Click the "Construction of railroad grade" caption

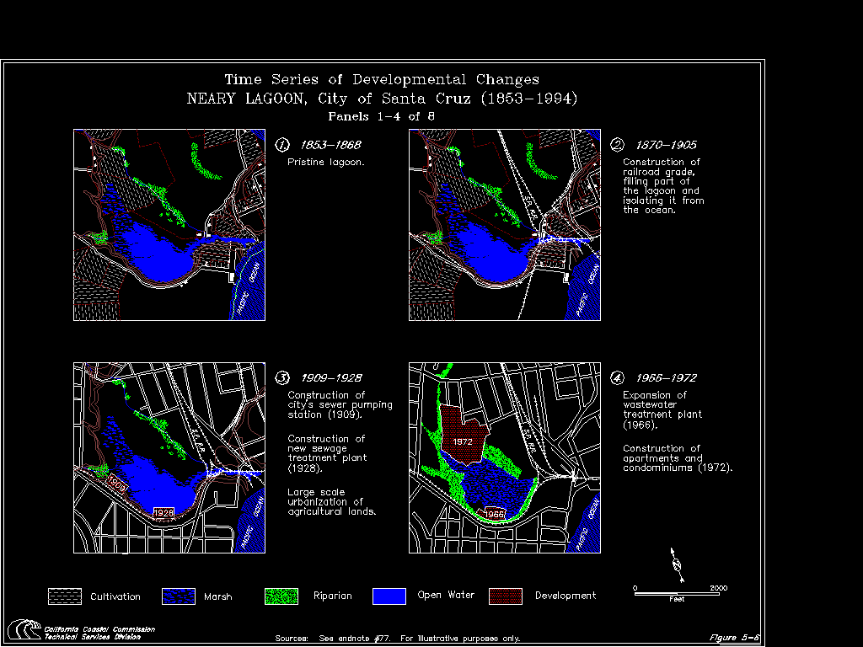pos(663,186)
